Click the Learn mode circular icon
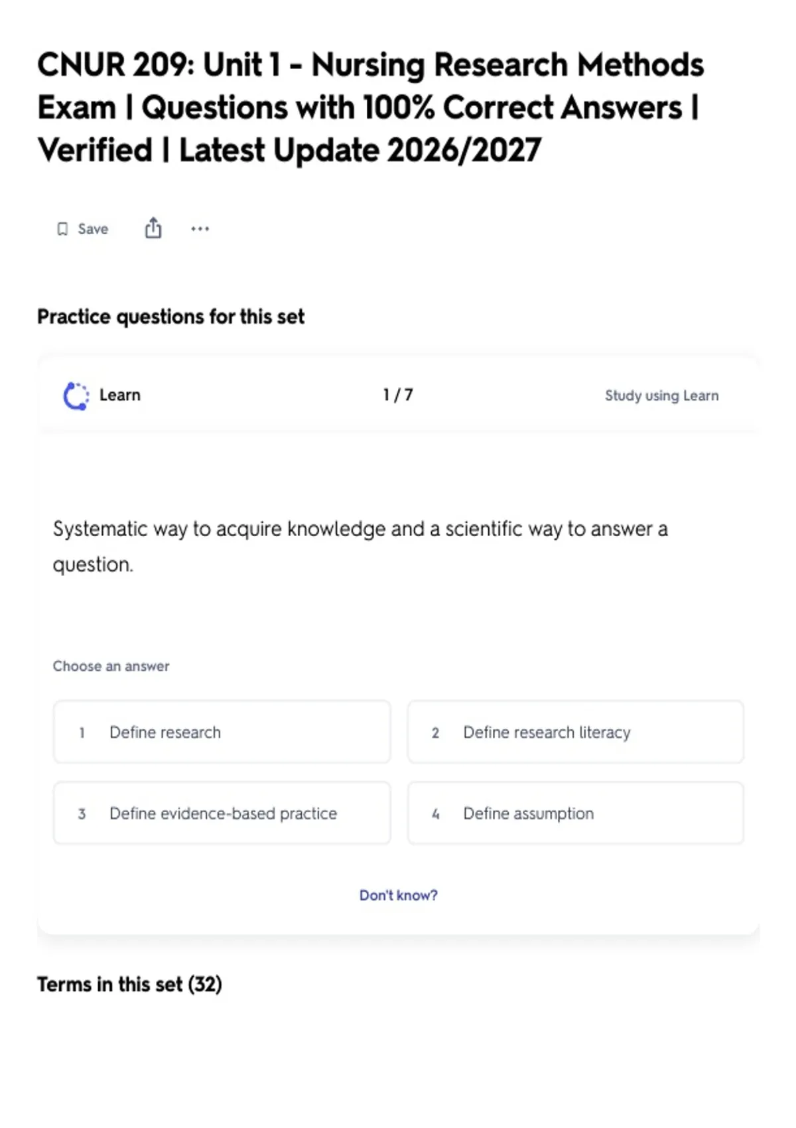 76,396
